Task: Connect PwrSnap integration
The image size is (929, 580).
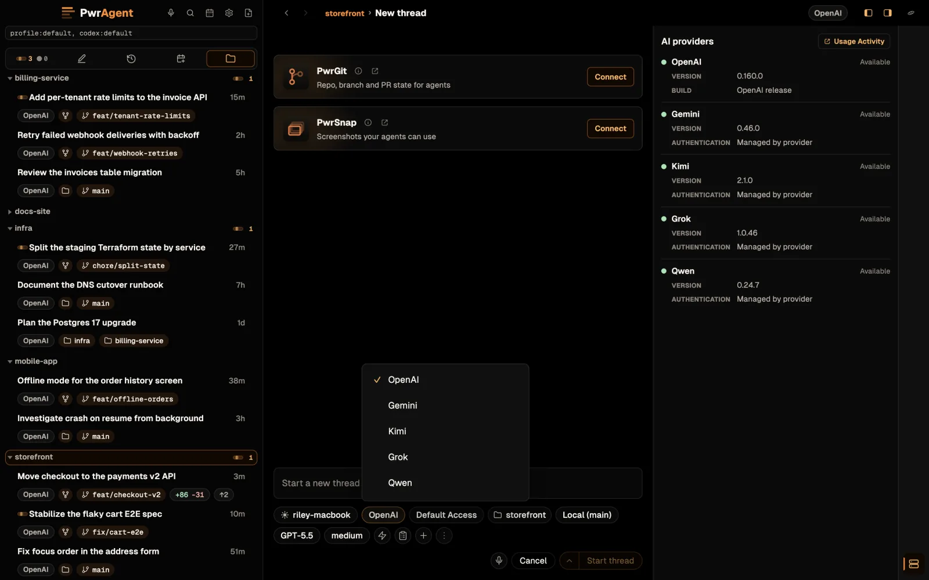Action: [610, 128]
